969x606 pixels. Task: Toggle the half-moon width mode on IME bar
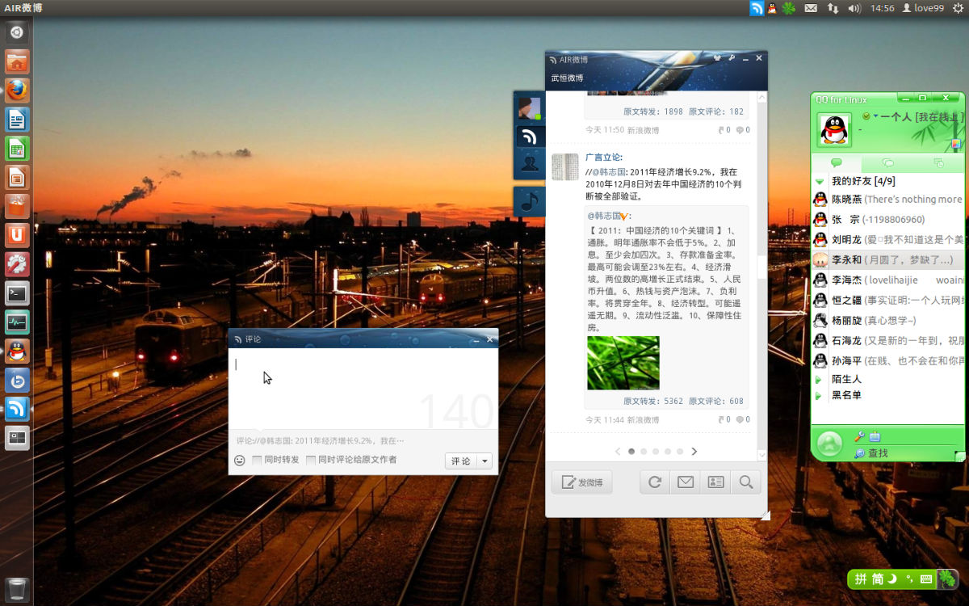[893, 579]
